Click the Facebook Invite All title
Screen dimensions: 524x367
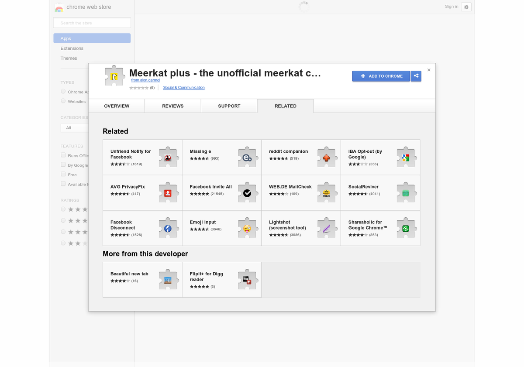(x=211, y=187)
